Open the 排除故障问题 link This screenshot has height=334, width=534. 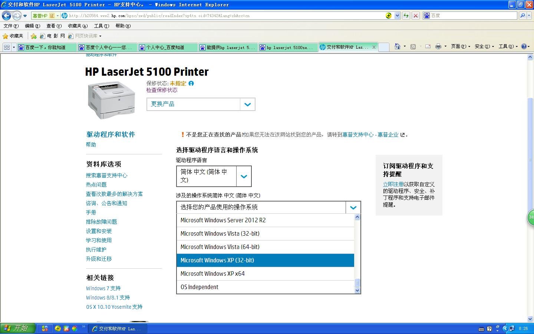[101, 222]
